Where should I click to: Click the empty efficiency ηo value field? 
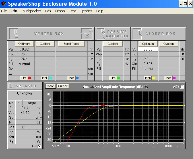(25, 132)
